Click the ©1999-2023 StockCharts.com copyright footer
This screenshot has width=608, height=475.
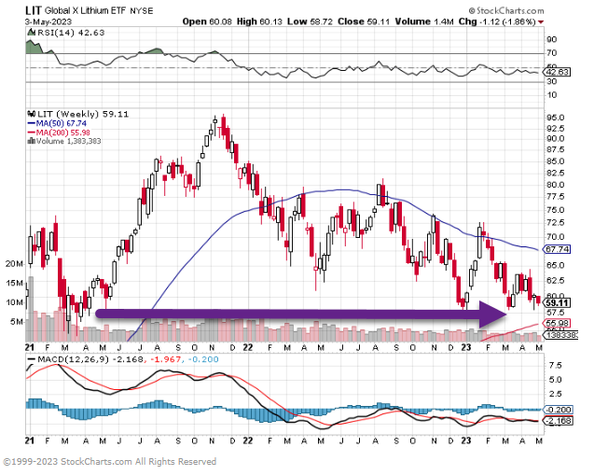[x=110, y=462]
